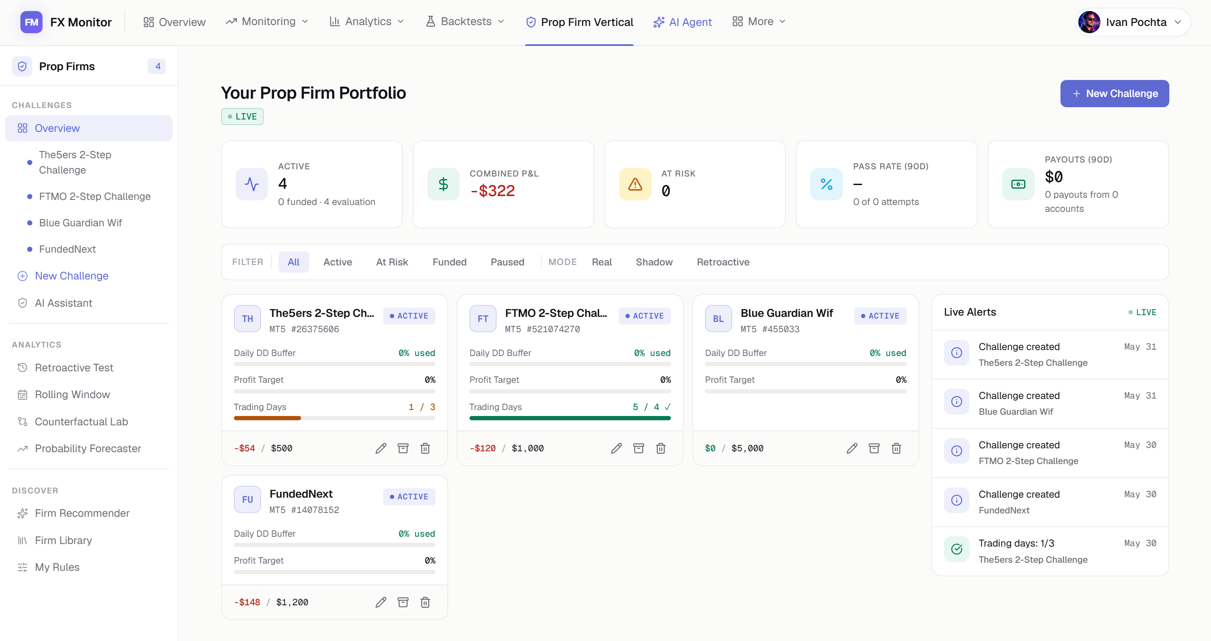The width and height of the screenshot is (1211, 641).
Task: Filter challenges by Paused
Action: [x=507, y=262]
